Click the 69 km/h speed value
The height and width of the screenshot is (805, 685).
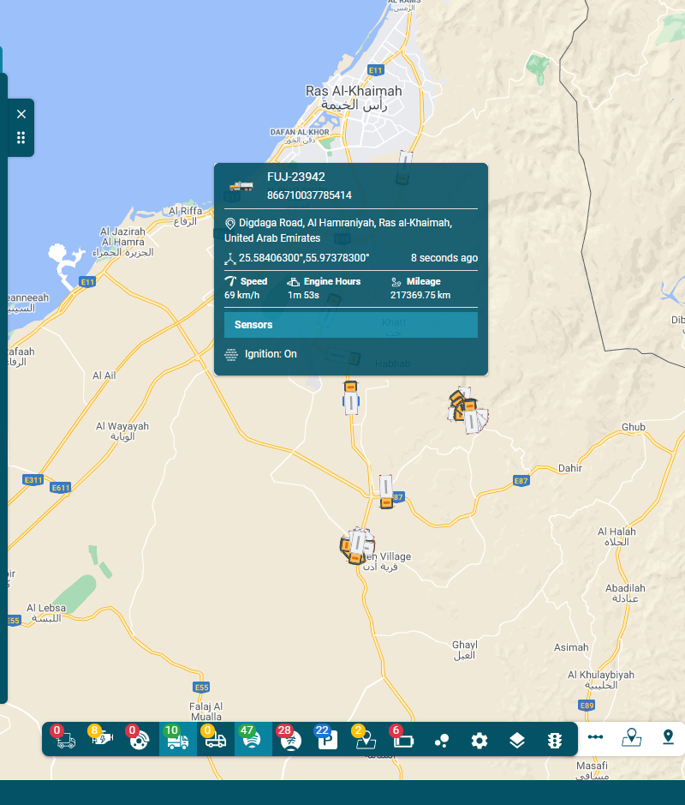coord(242,295)
